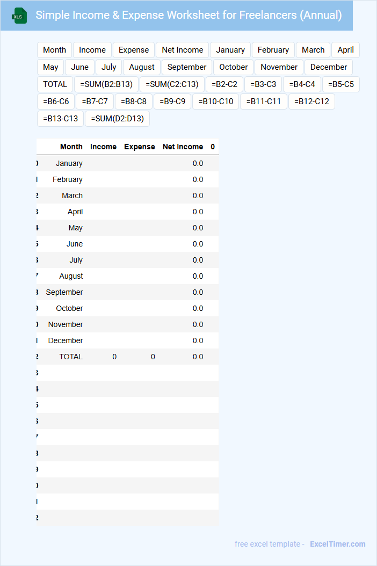This screenshot has width=377, height=566.
Task: Click the "Net Income" table column header
Action: [183, 147]
